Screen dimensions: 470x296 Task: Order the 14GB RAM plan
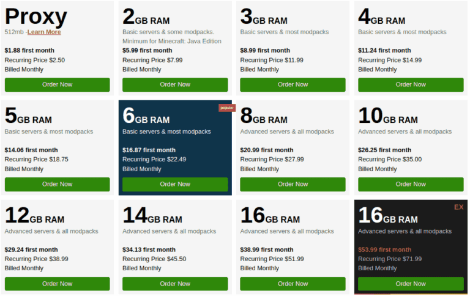tap(175, 284)
